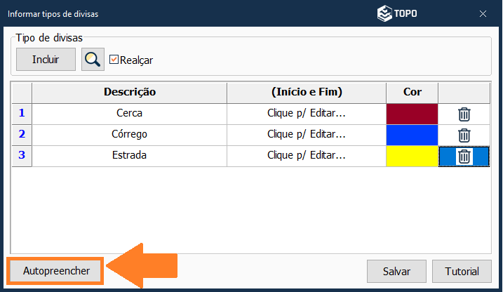The image size is (503, 292).
Task: Edit Início e Fim for Estrada row
Action: 307,157
